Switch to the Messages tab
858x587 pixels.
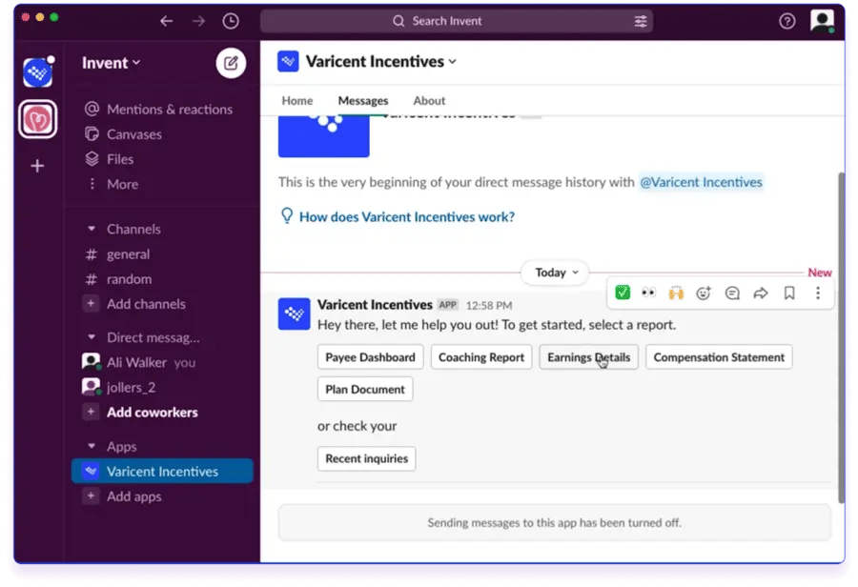tap(363, 101)
